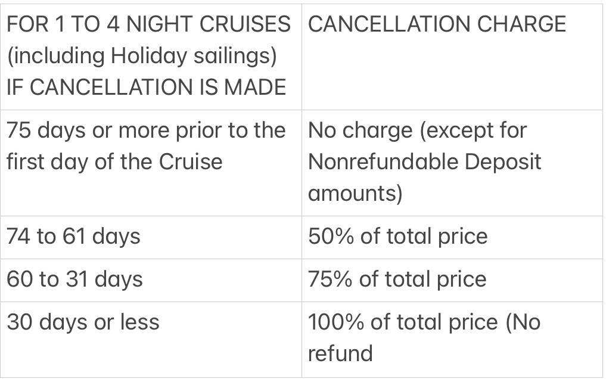Click the "first day of the Cruise" text
Image resolution: width=606 pixels, height=379 pixels.
[x=114, y=162]
